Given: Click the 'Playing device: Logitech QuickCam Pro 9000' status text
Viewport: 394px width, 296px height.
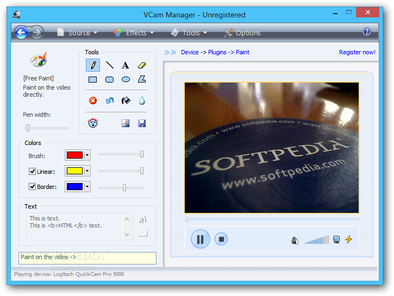Looking at the screenshot, I should tap(69, 274).
